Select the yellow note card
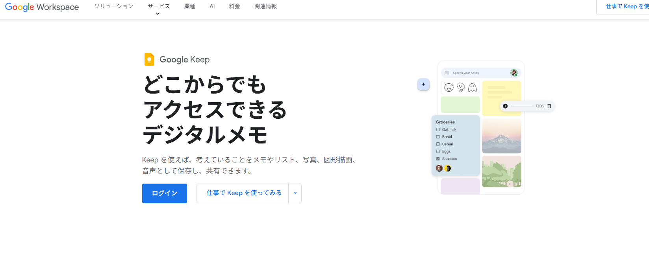 point(502,98)
